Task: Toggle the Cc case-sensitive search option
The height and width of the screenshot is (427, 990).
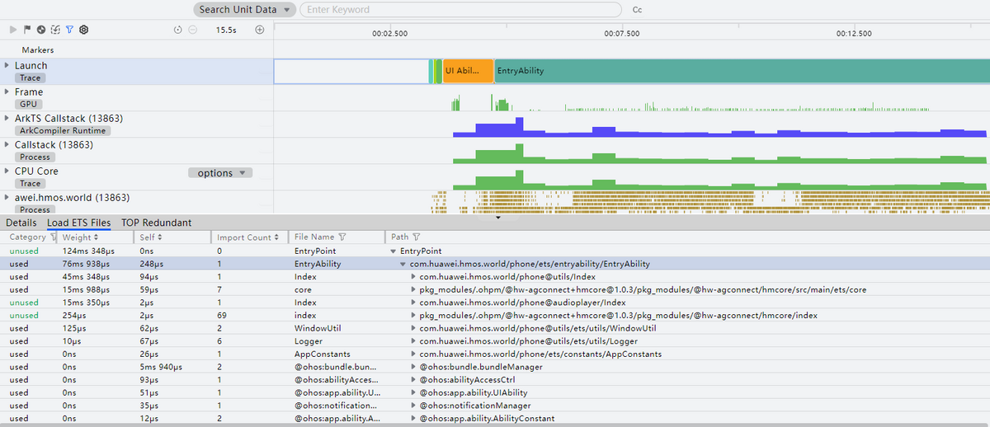Action: (x=637, y=10)
